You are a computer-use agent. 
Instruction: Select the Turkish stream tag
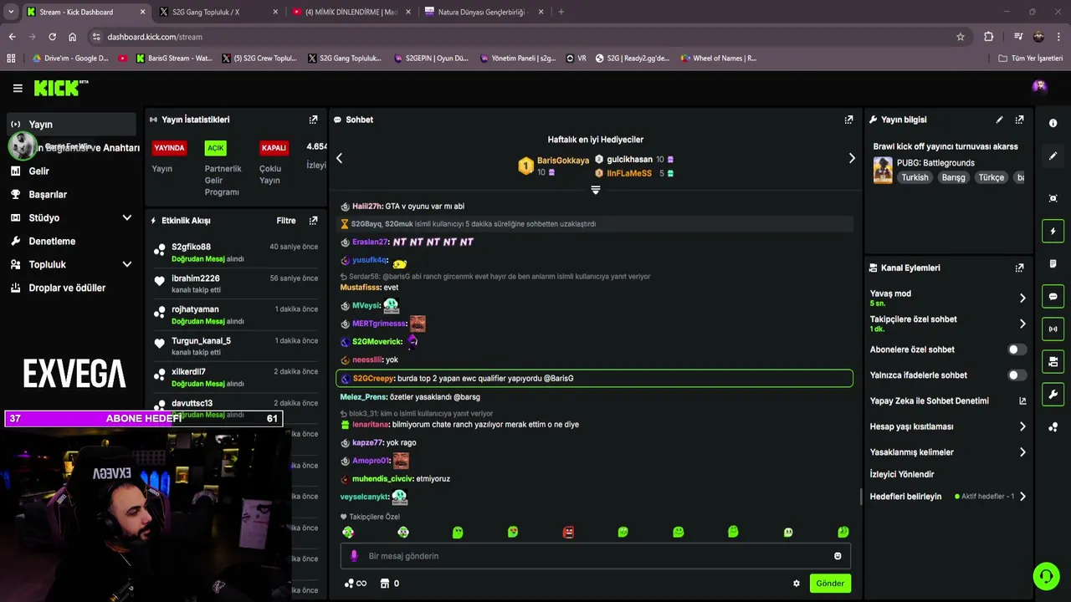point(915,177)
